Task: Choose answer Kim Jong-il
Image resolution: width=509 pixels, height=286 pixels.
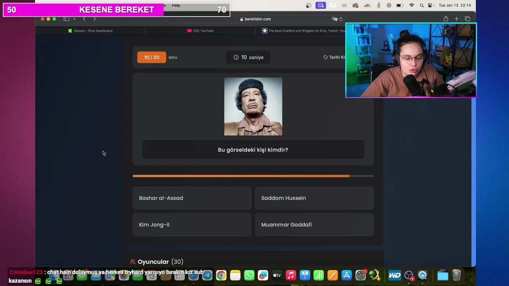Action: click(x=192, y=224)
